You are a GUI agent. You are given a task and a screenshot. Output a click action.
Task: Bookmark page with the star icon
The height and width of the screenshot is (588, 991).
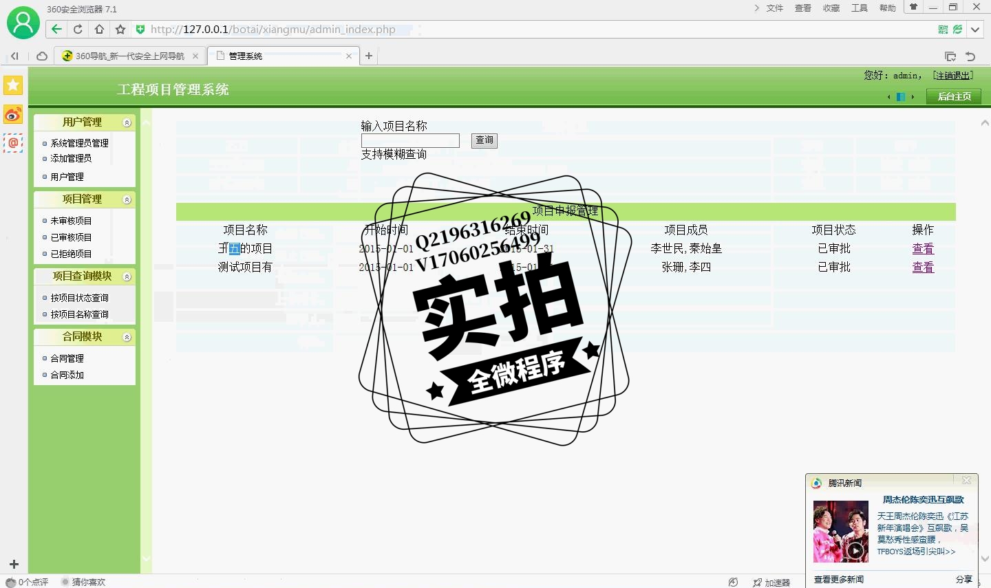[120, 29]
